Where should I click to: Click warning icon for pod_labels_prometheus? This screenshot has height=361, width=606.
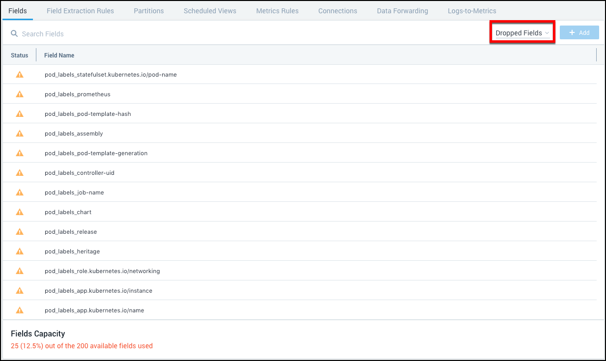(x=20, y=94)
